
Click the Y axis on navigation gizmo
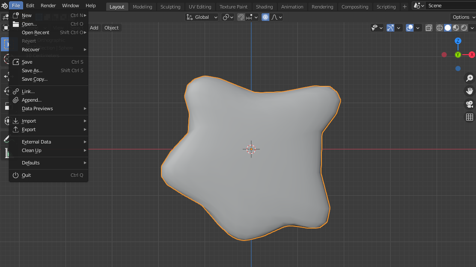[458, 55]
